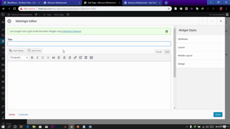Align text center
The width and height of the screenshot is (230, 129).
pyautogui.click(x=64, y=58)
